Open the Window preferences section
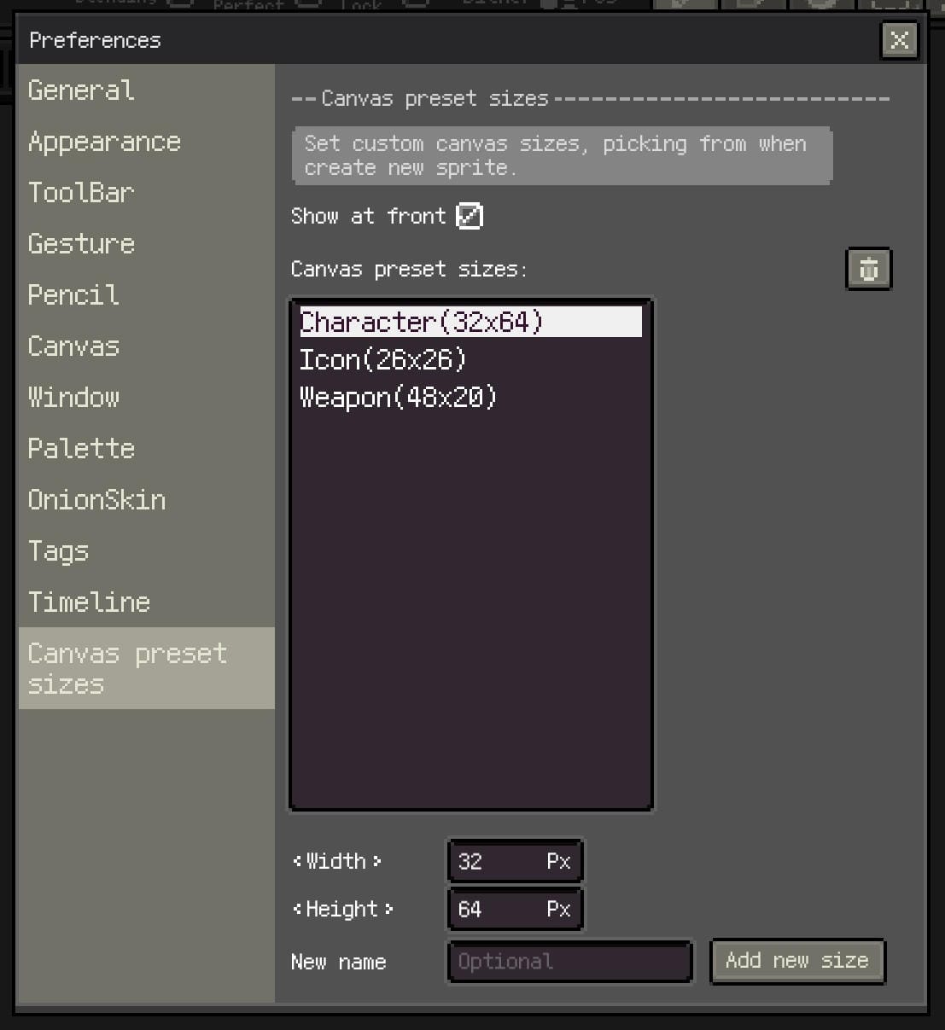 pyautogui.click(x=73, y=398)
